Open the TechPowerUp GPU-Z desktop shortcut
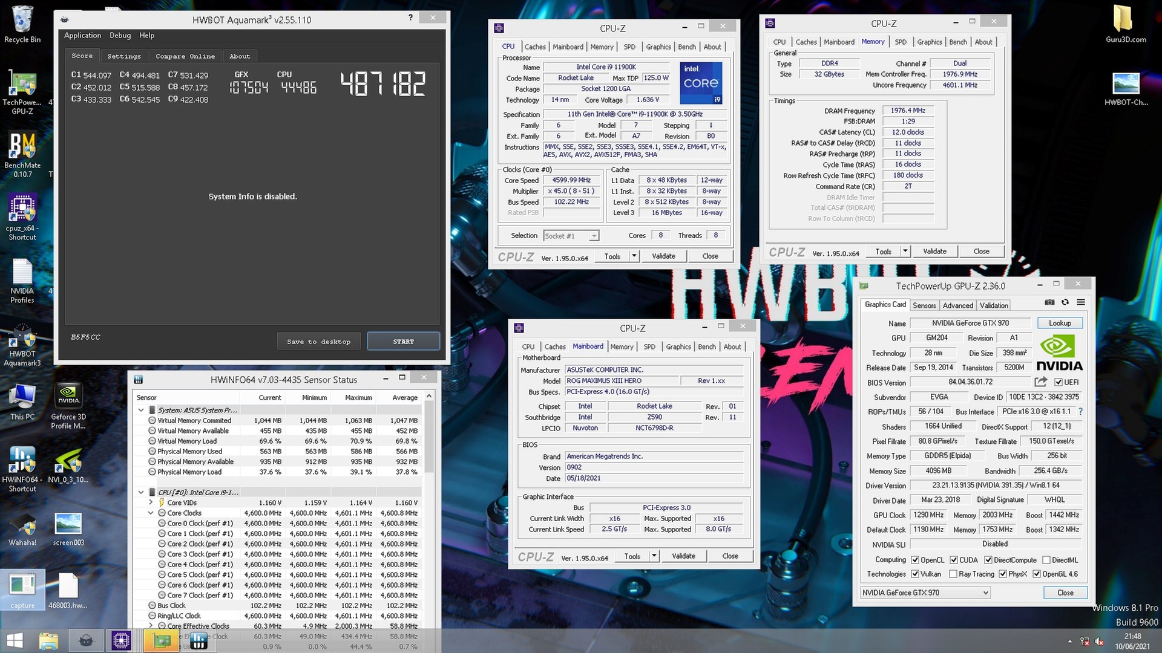 click(22, 93)
